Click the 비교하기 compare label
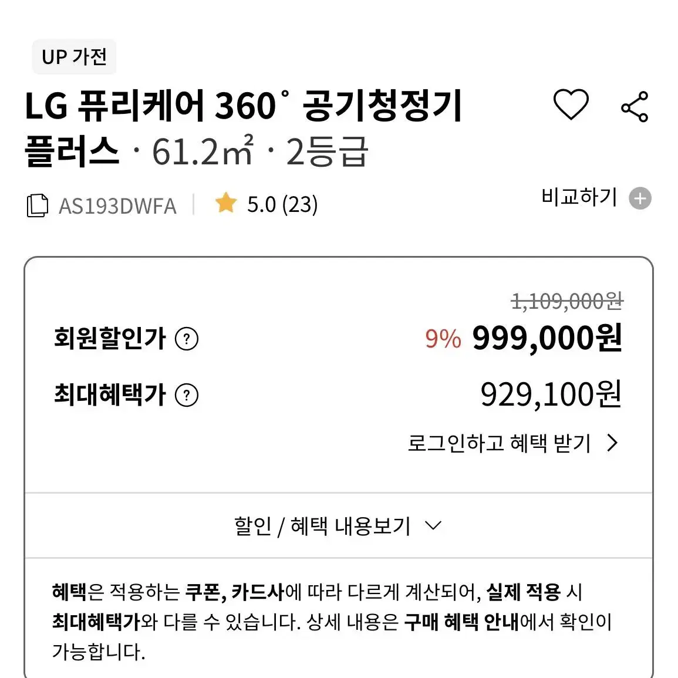This screenshot has width=678, height=678. (579, 197)
